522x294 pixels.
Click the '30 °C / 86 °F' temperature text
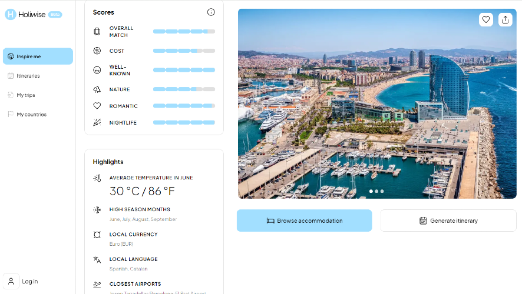142,191
